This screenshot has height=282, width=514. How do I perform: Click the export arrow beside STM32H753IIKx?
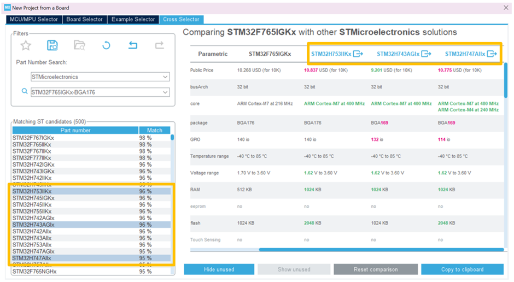click(358, 54)
